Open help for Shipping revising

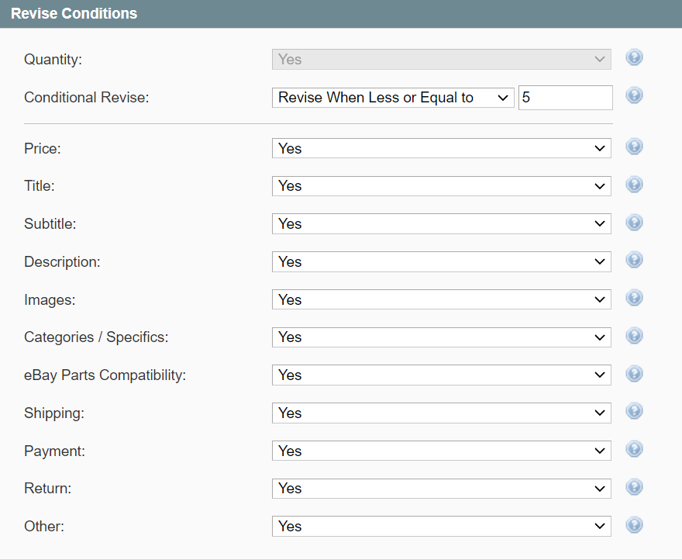634,411
